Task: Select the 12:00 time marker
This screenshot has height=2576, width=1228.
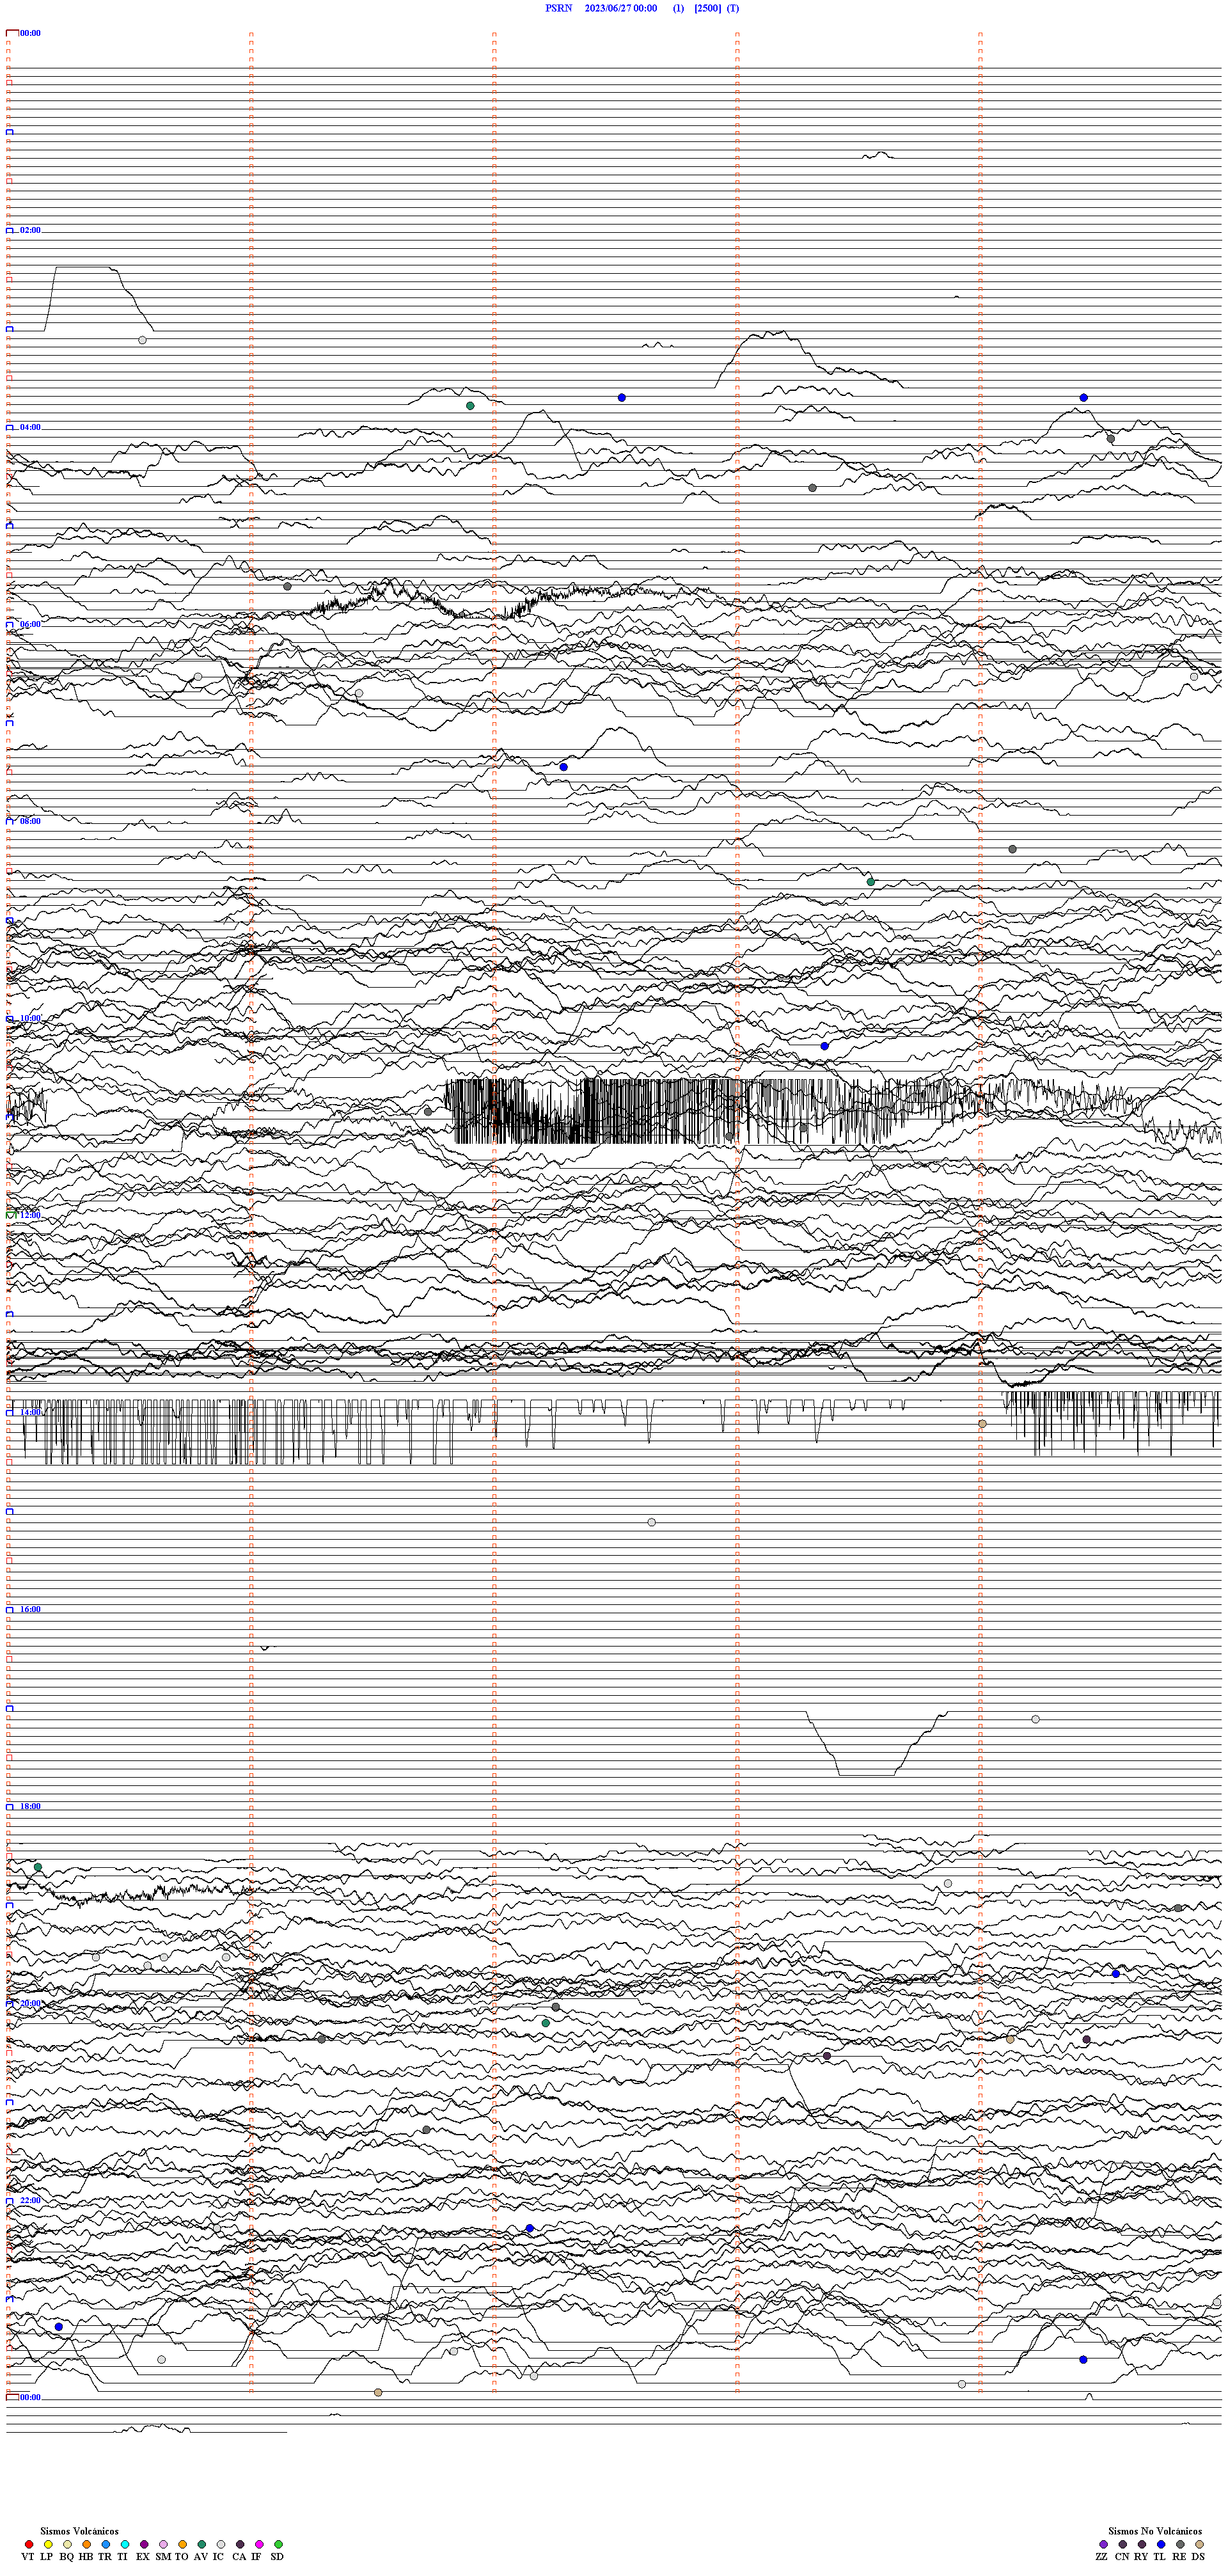Action: tap(30, 1215)
